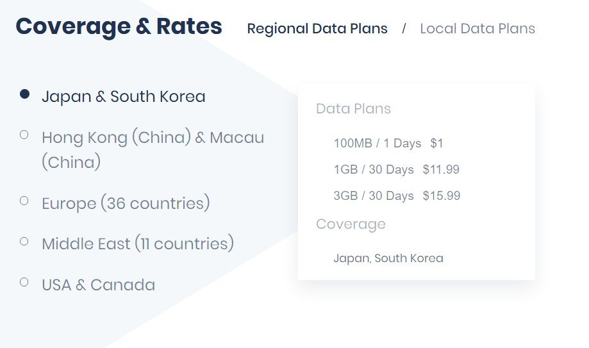
Task: Show Europe (36 countries) plans label
Action: [x=126, y=204]
